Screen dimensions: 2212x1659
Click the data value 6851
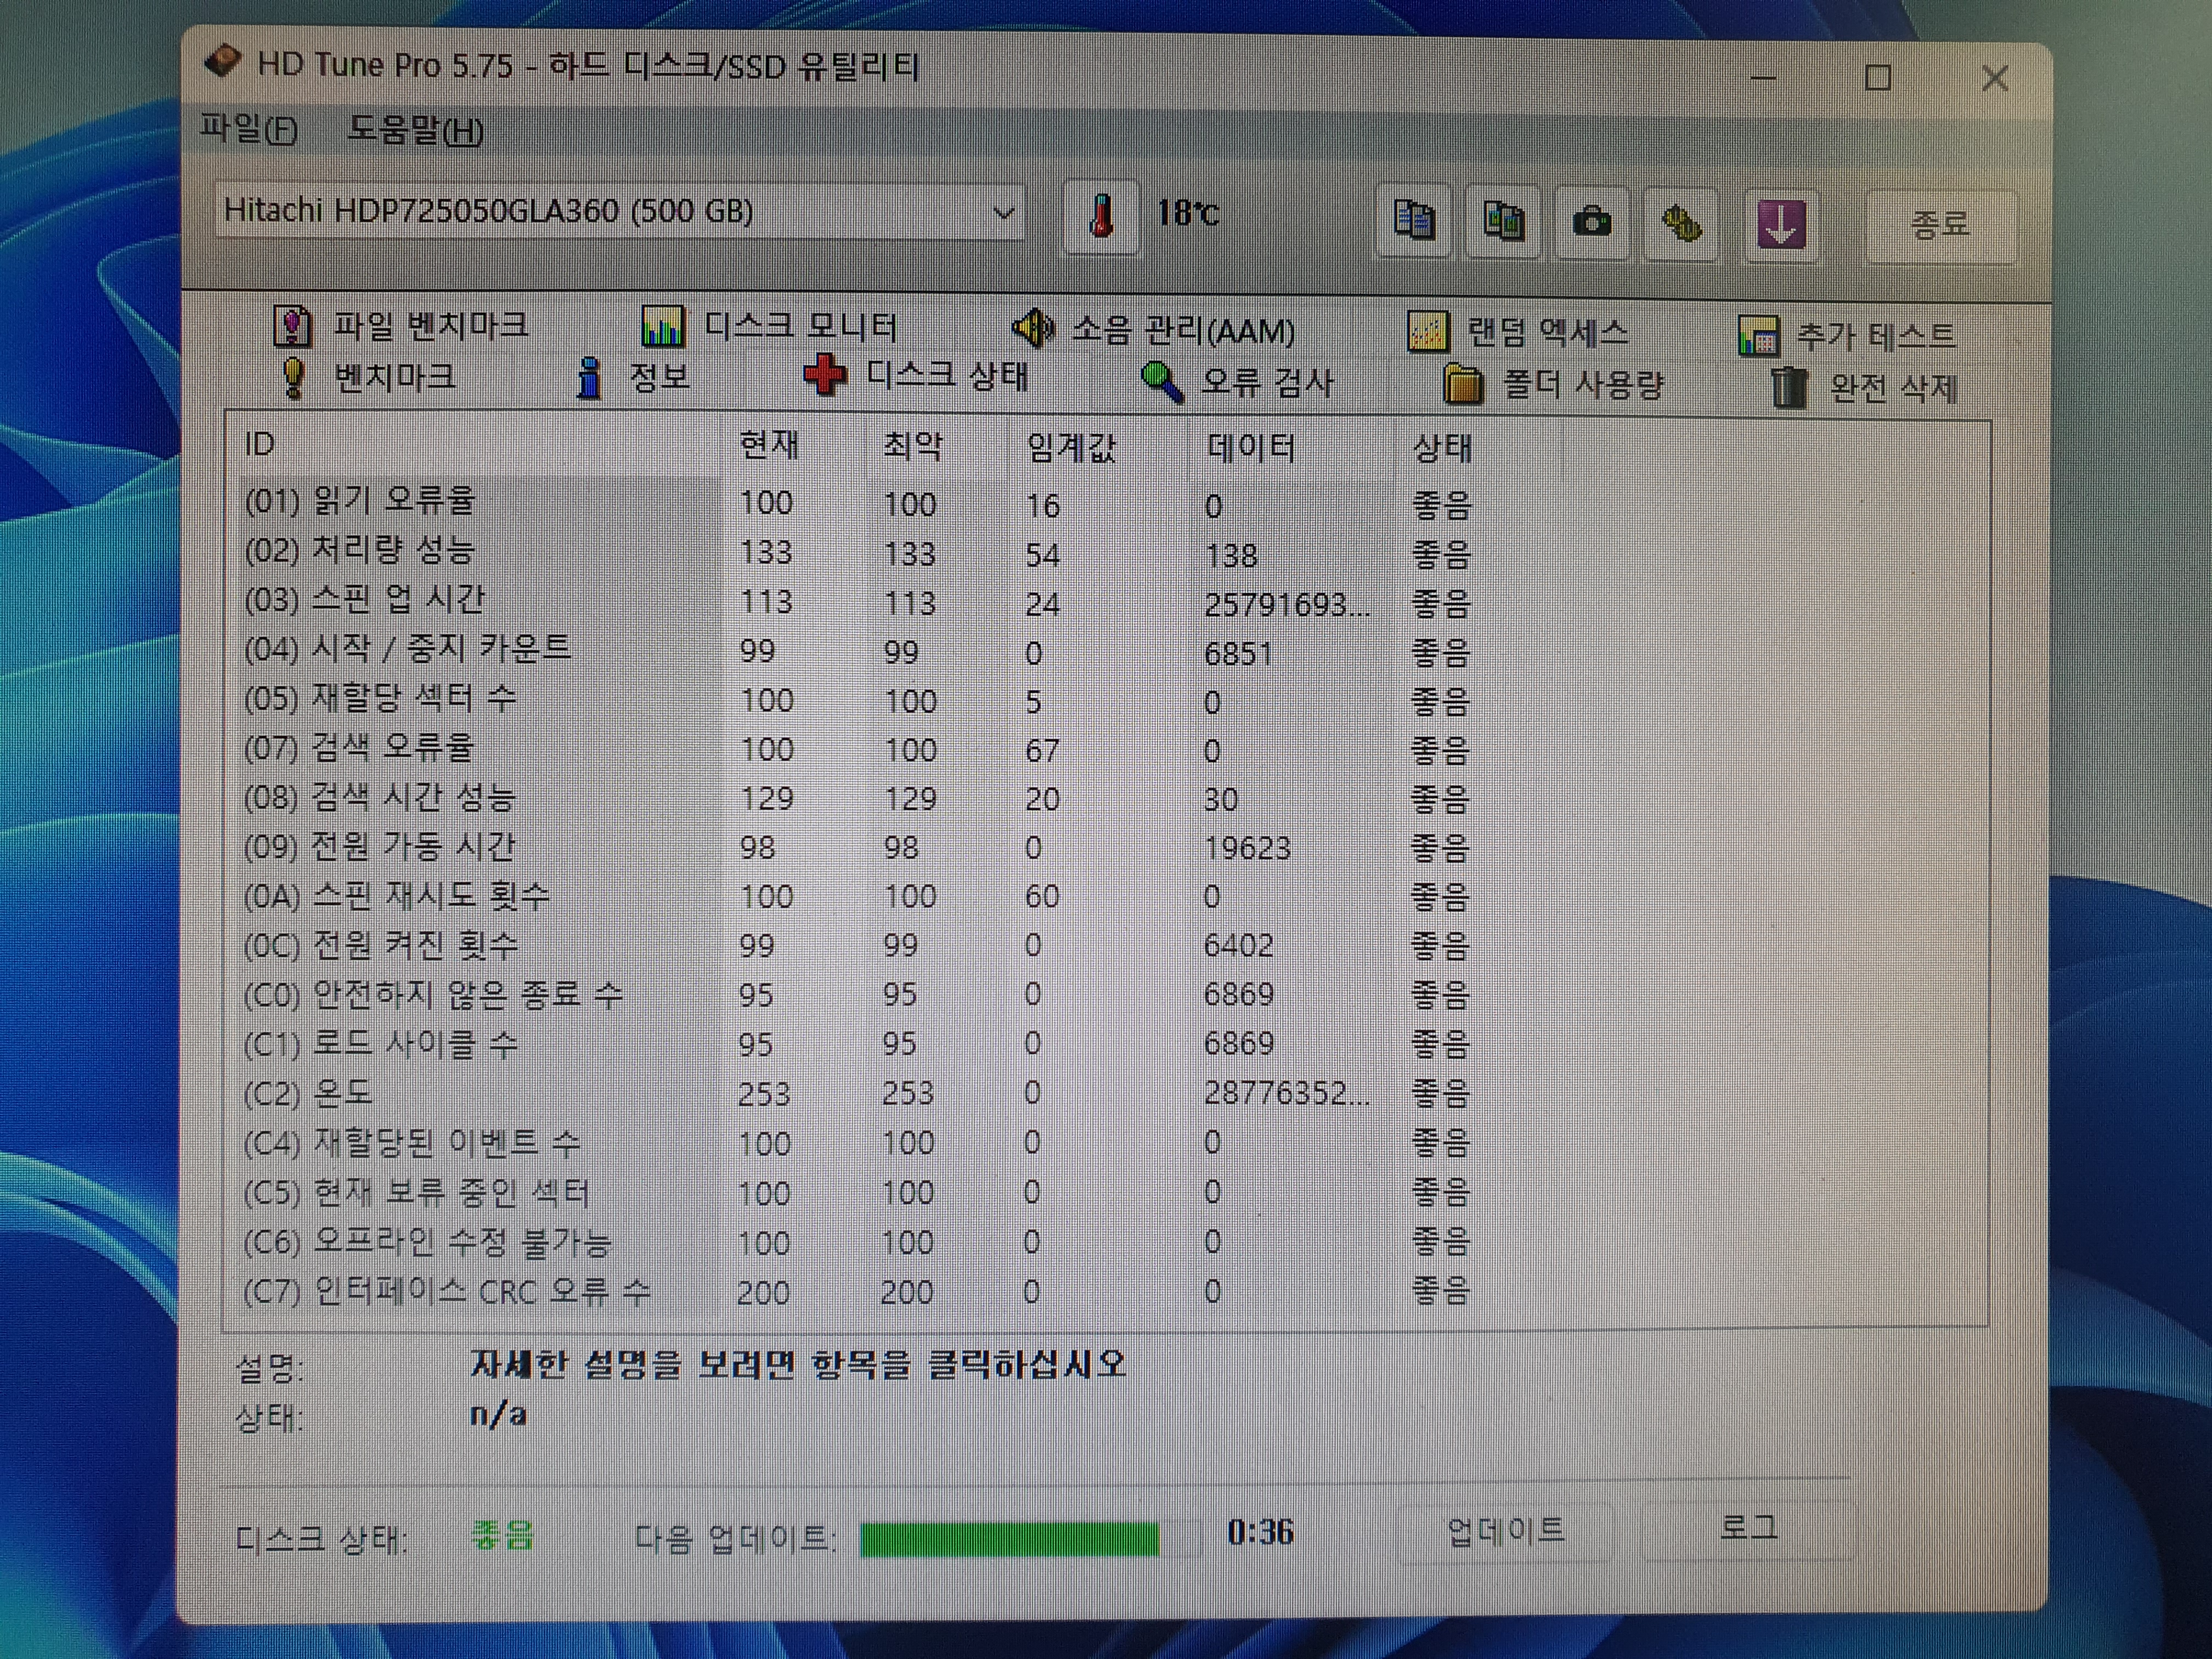point(1238,654)
